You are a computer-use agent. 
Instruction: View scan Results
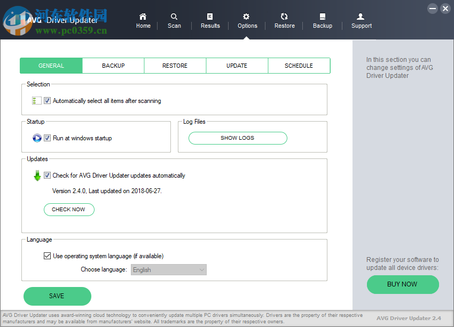[x=210, y=20]
